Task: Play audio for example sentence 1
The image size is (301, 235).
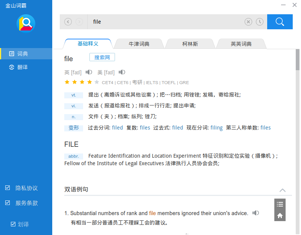Action: coord(256,213)
